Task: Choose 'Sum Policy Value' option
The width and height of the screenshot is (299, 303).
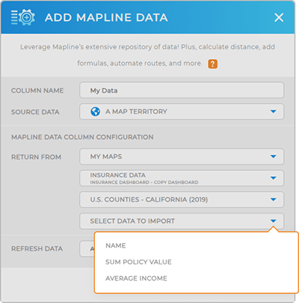Action: pyautogui.click(x=138, y=262)
